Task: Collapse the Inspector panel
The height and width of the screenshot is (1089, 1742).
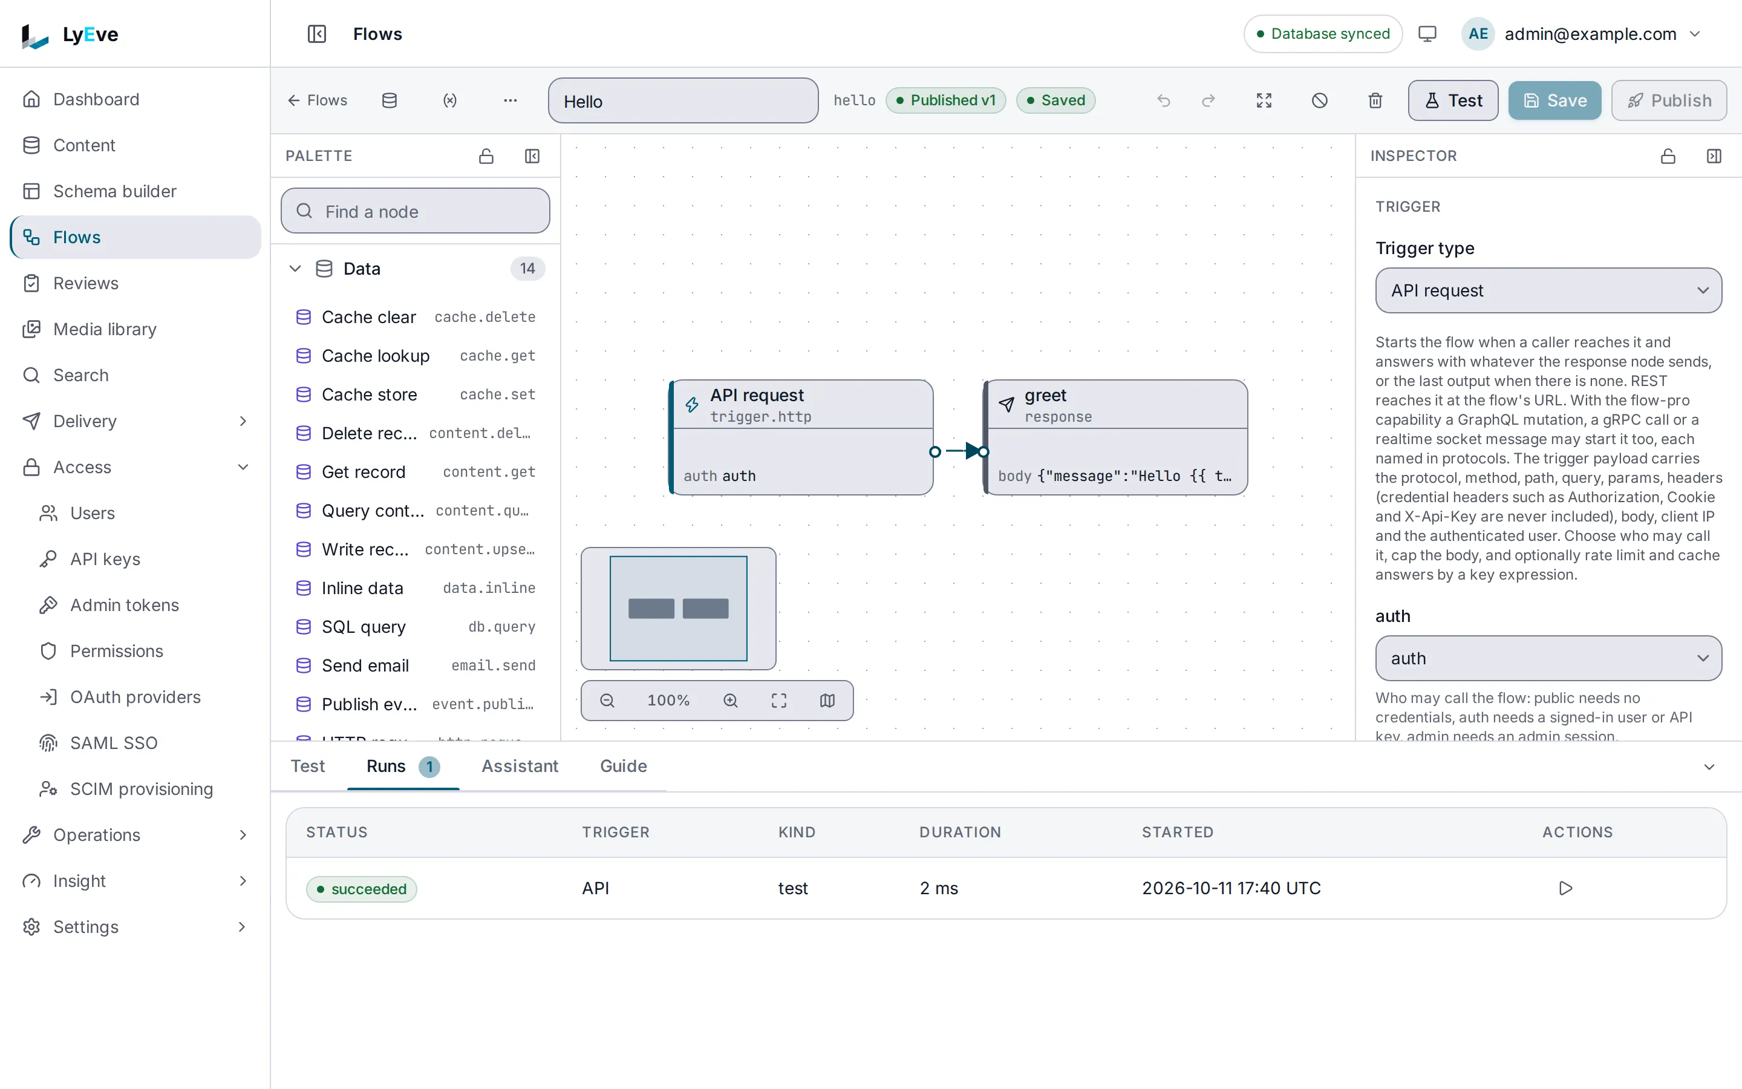Action: pyautogui.click(x=1714, y=156)
